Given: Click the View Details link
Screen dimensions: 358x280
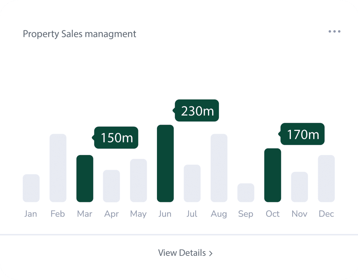Looking at the screenshot, I should [x=182, y=253].
